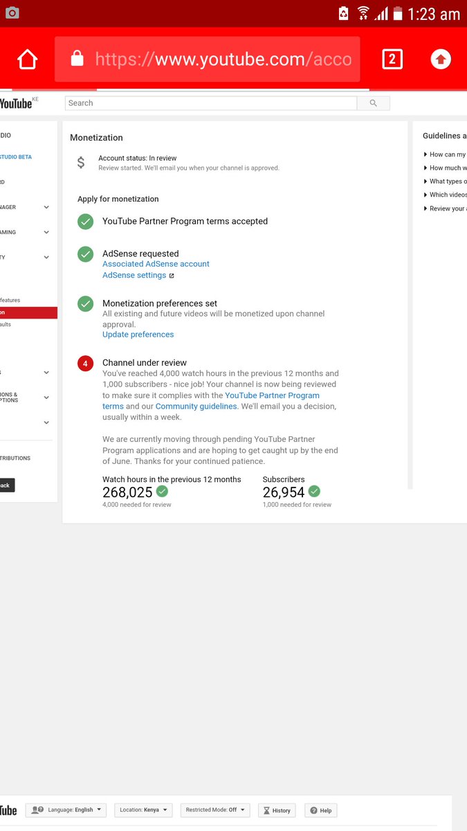Viewport: 467px width, 831px height.
Task: Click green check beside Partner Program terms accepted
Action: click(85, 222)
